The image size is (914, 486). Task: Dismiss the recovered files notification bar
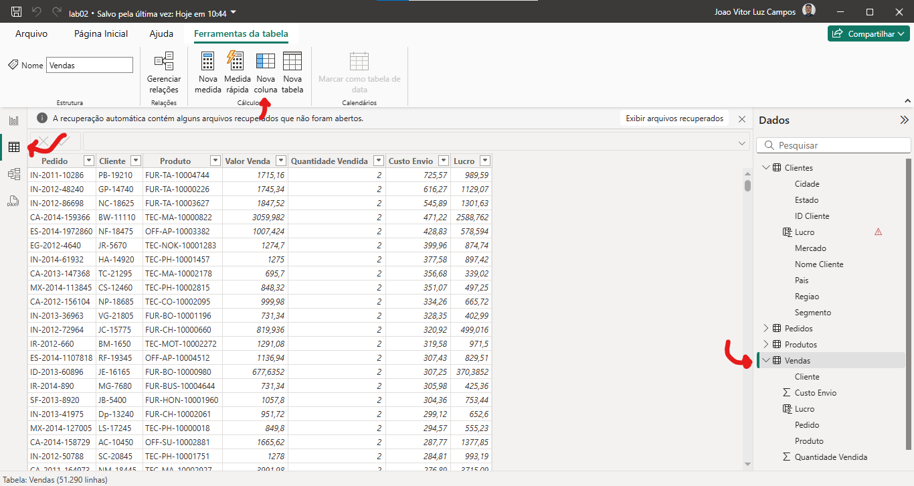pos(742,118)
